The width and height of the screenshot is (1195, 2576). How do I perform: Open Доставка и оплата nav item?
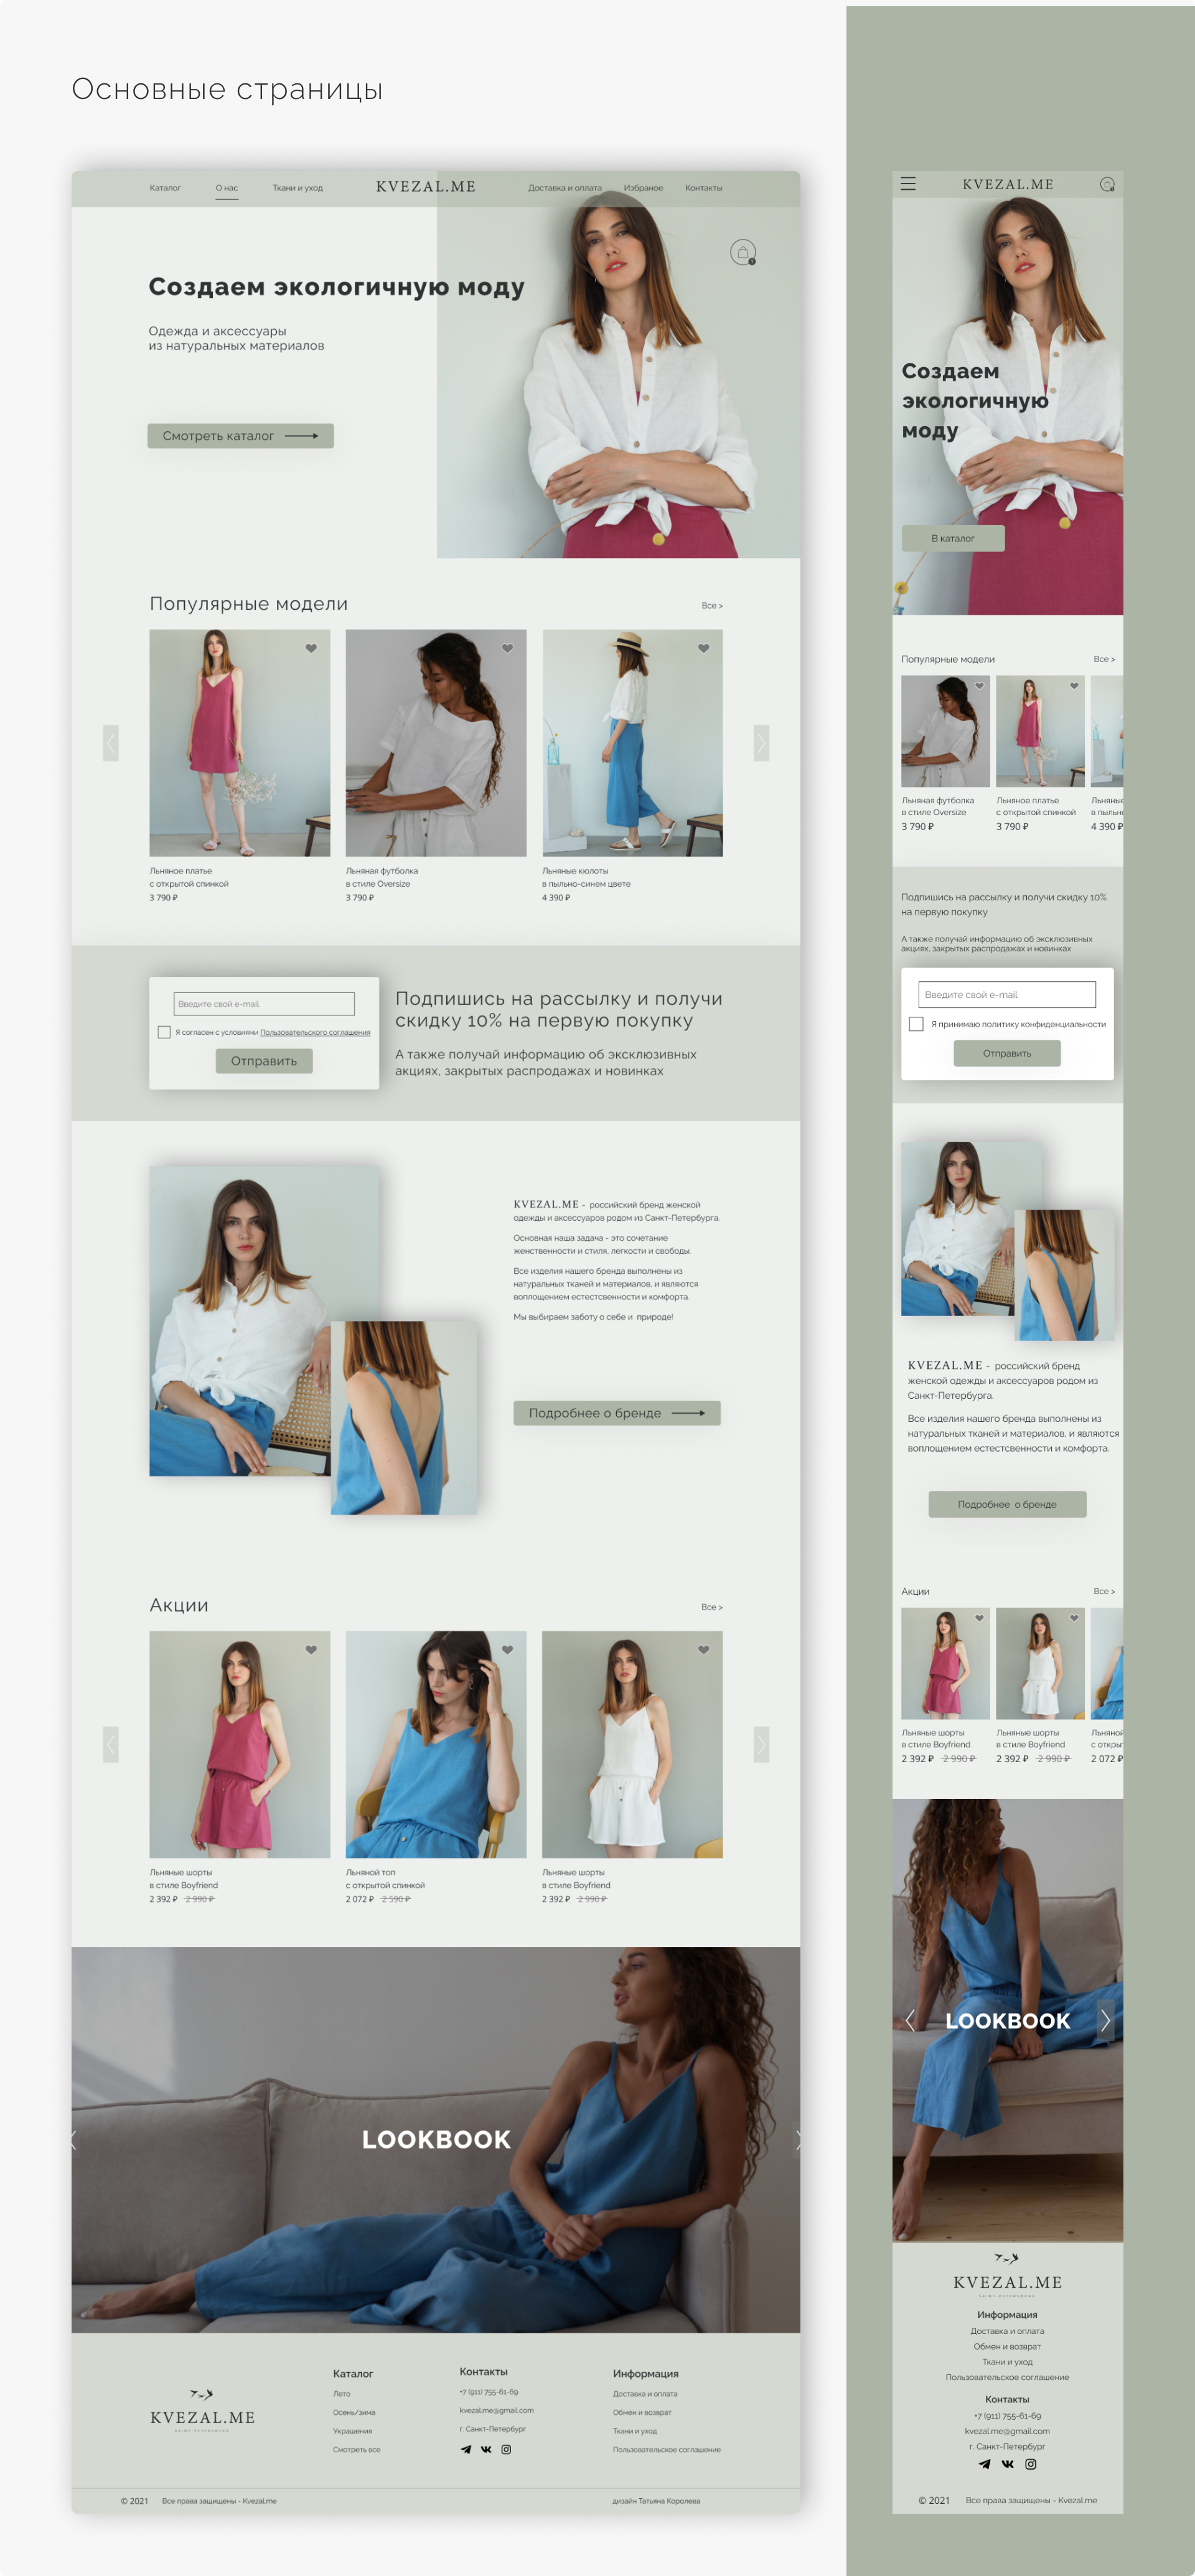(x=565, y=188)
